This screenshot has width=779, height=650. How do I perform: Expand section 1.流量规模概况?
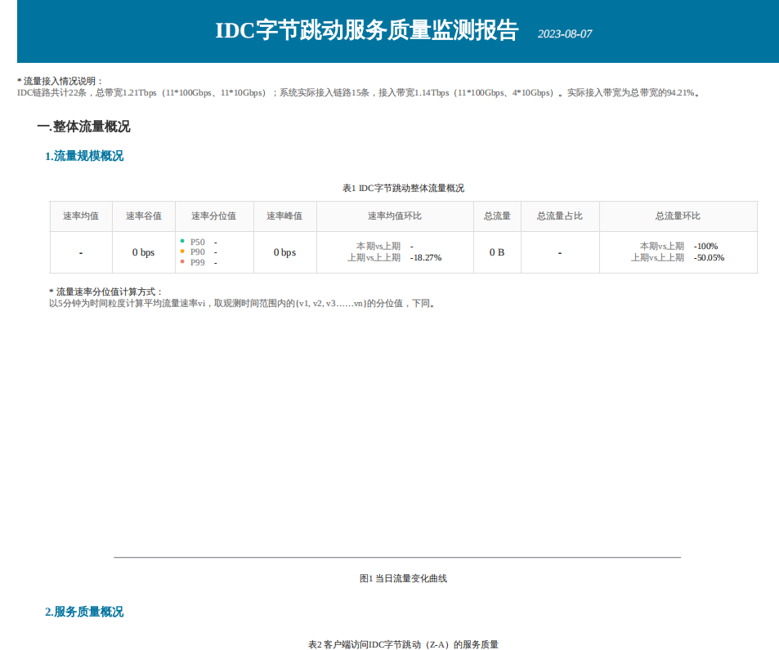(85, 155)
